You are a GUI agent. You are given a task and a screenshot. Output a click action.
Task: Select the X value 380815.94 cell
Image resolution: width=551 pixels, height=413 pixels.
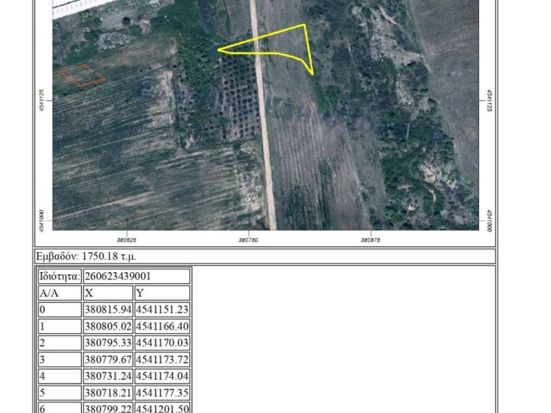pos(108,310)
